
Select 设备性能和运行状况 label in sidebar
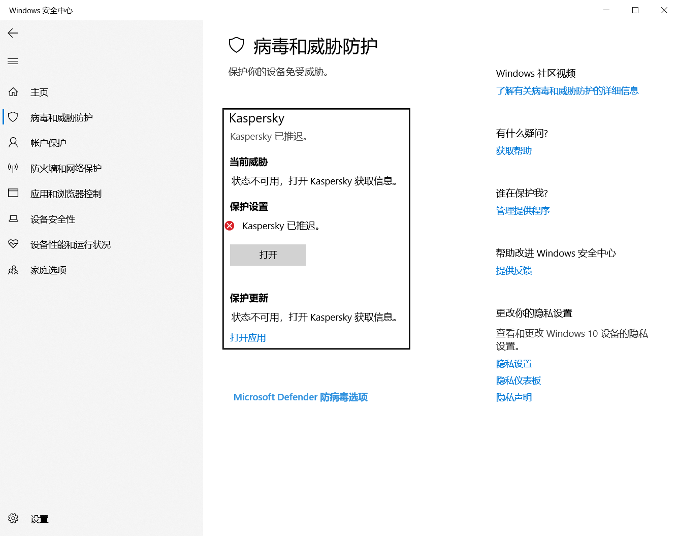tap(71, 244)
